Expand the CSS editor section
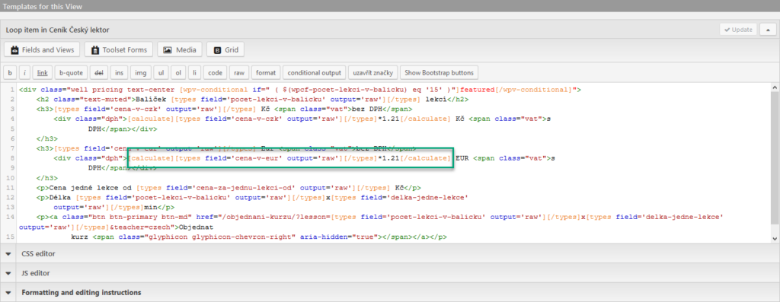This screenshot has height=302, width=780. pyautogui.click(x=390, y=253)
